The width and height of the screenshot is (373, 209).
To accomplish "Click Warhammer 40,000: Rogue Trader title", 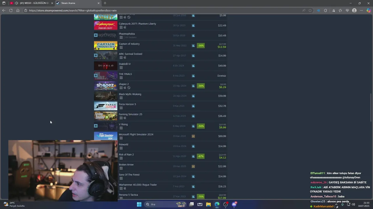I will coord(138,185).
